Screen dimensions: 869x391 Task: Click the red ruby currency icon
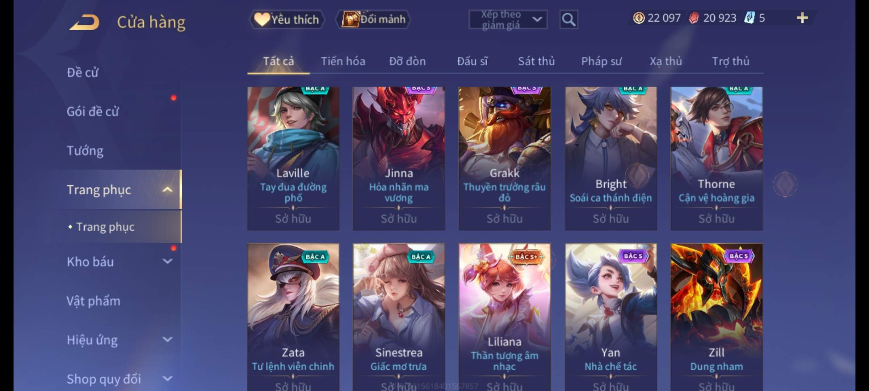[x=694, y=18]
